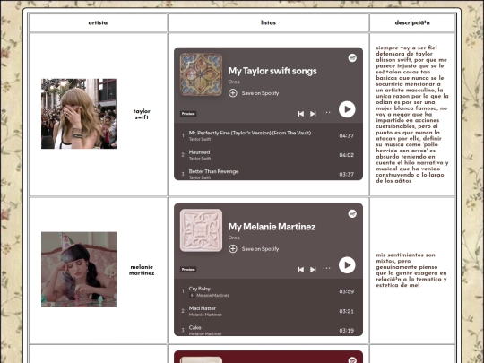Play the My Taylor swift songs playlist
This screenshot has height=363, width=484.
tap(347, 109)
